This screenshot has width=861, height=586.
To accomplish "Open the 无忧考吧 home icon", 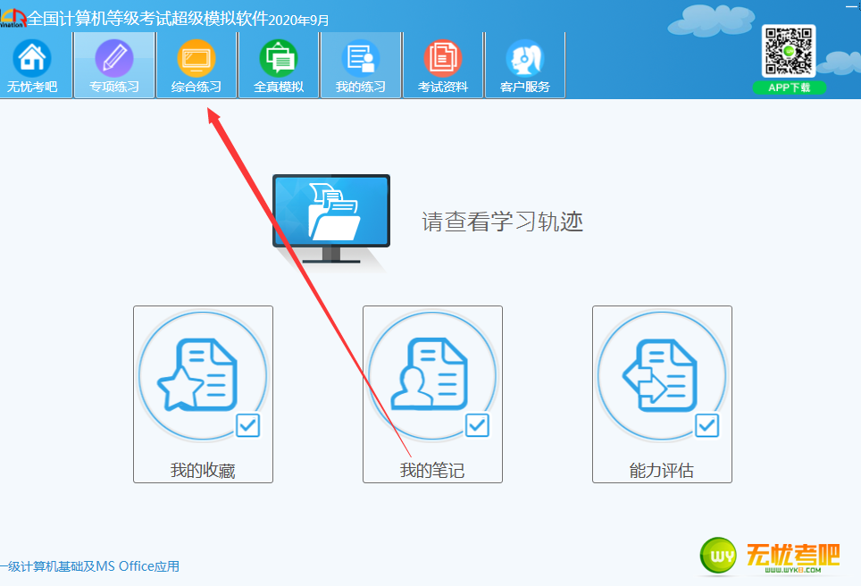I will 34,58.
